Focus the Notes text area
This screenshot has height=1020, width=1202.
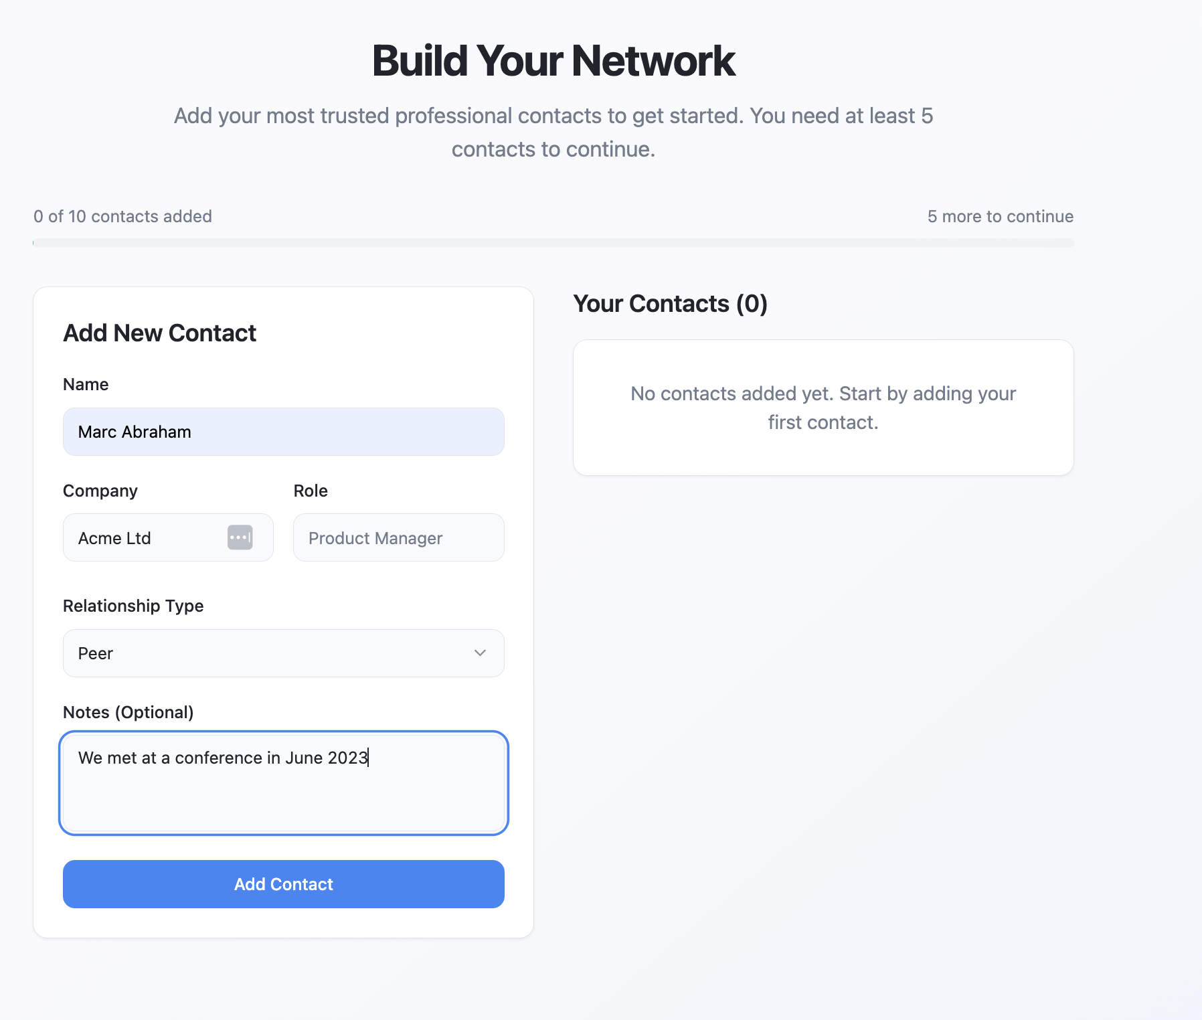(x=283, y=783)
